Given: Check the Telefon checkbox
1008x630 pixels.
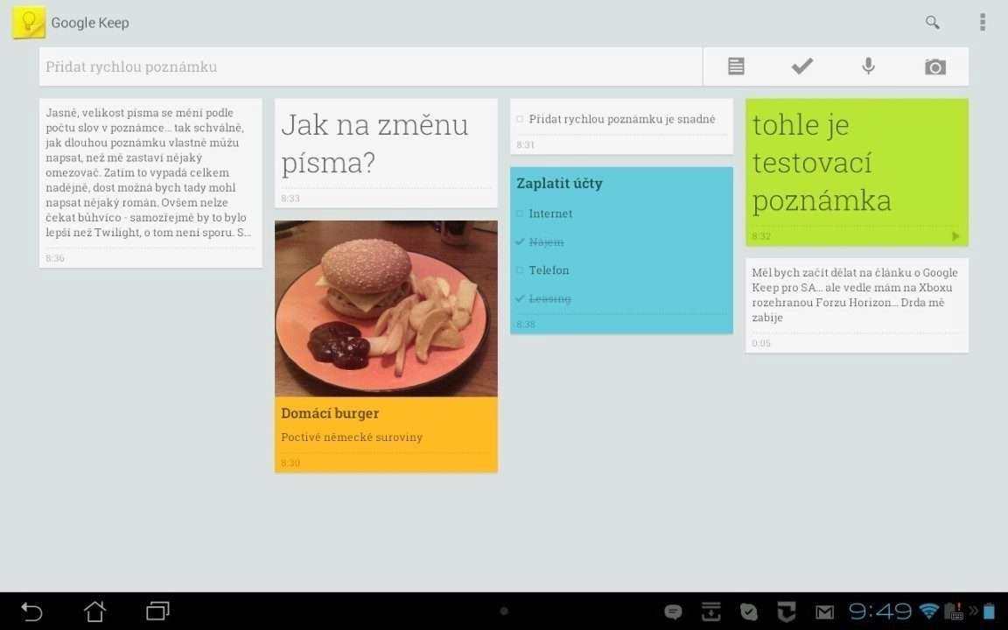Looking at the screenshot, I should [520, 270].
